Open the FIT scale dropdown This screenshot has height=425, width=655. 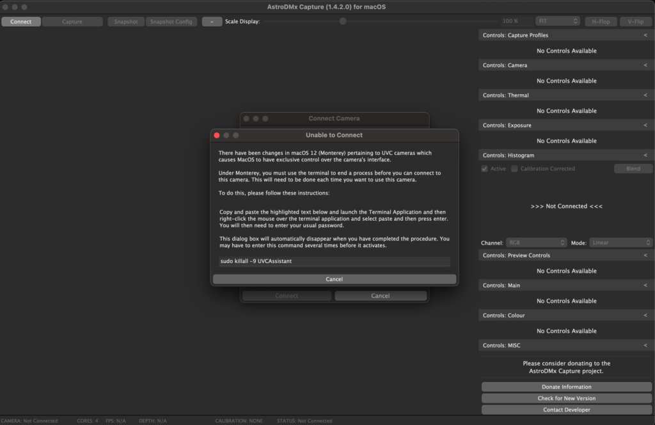pyautogui.click(x=558, y=21)
